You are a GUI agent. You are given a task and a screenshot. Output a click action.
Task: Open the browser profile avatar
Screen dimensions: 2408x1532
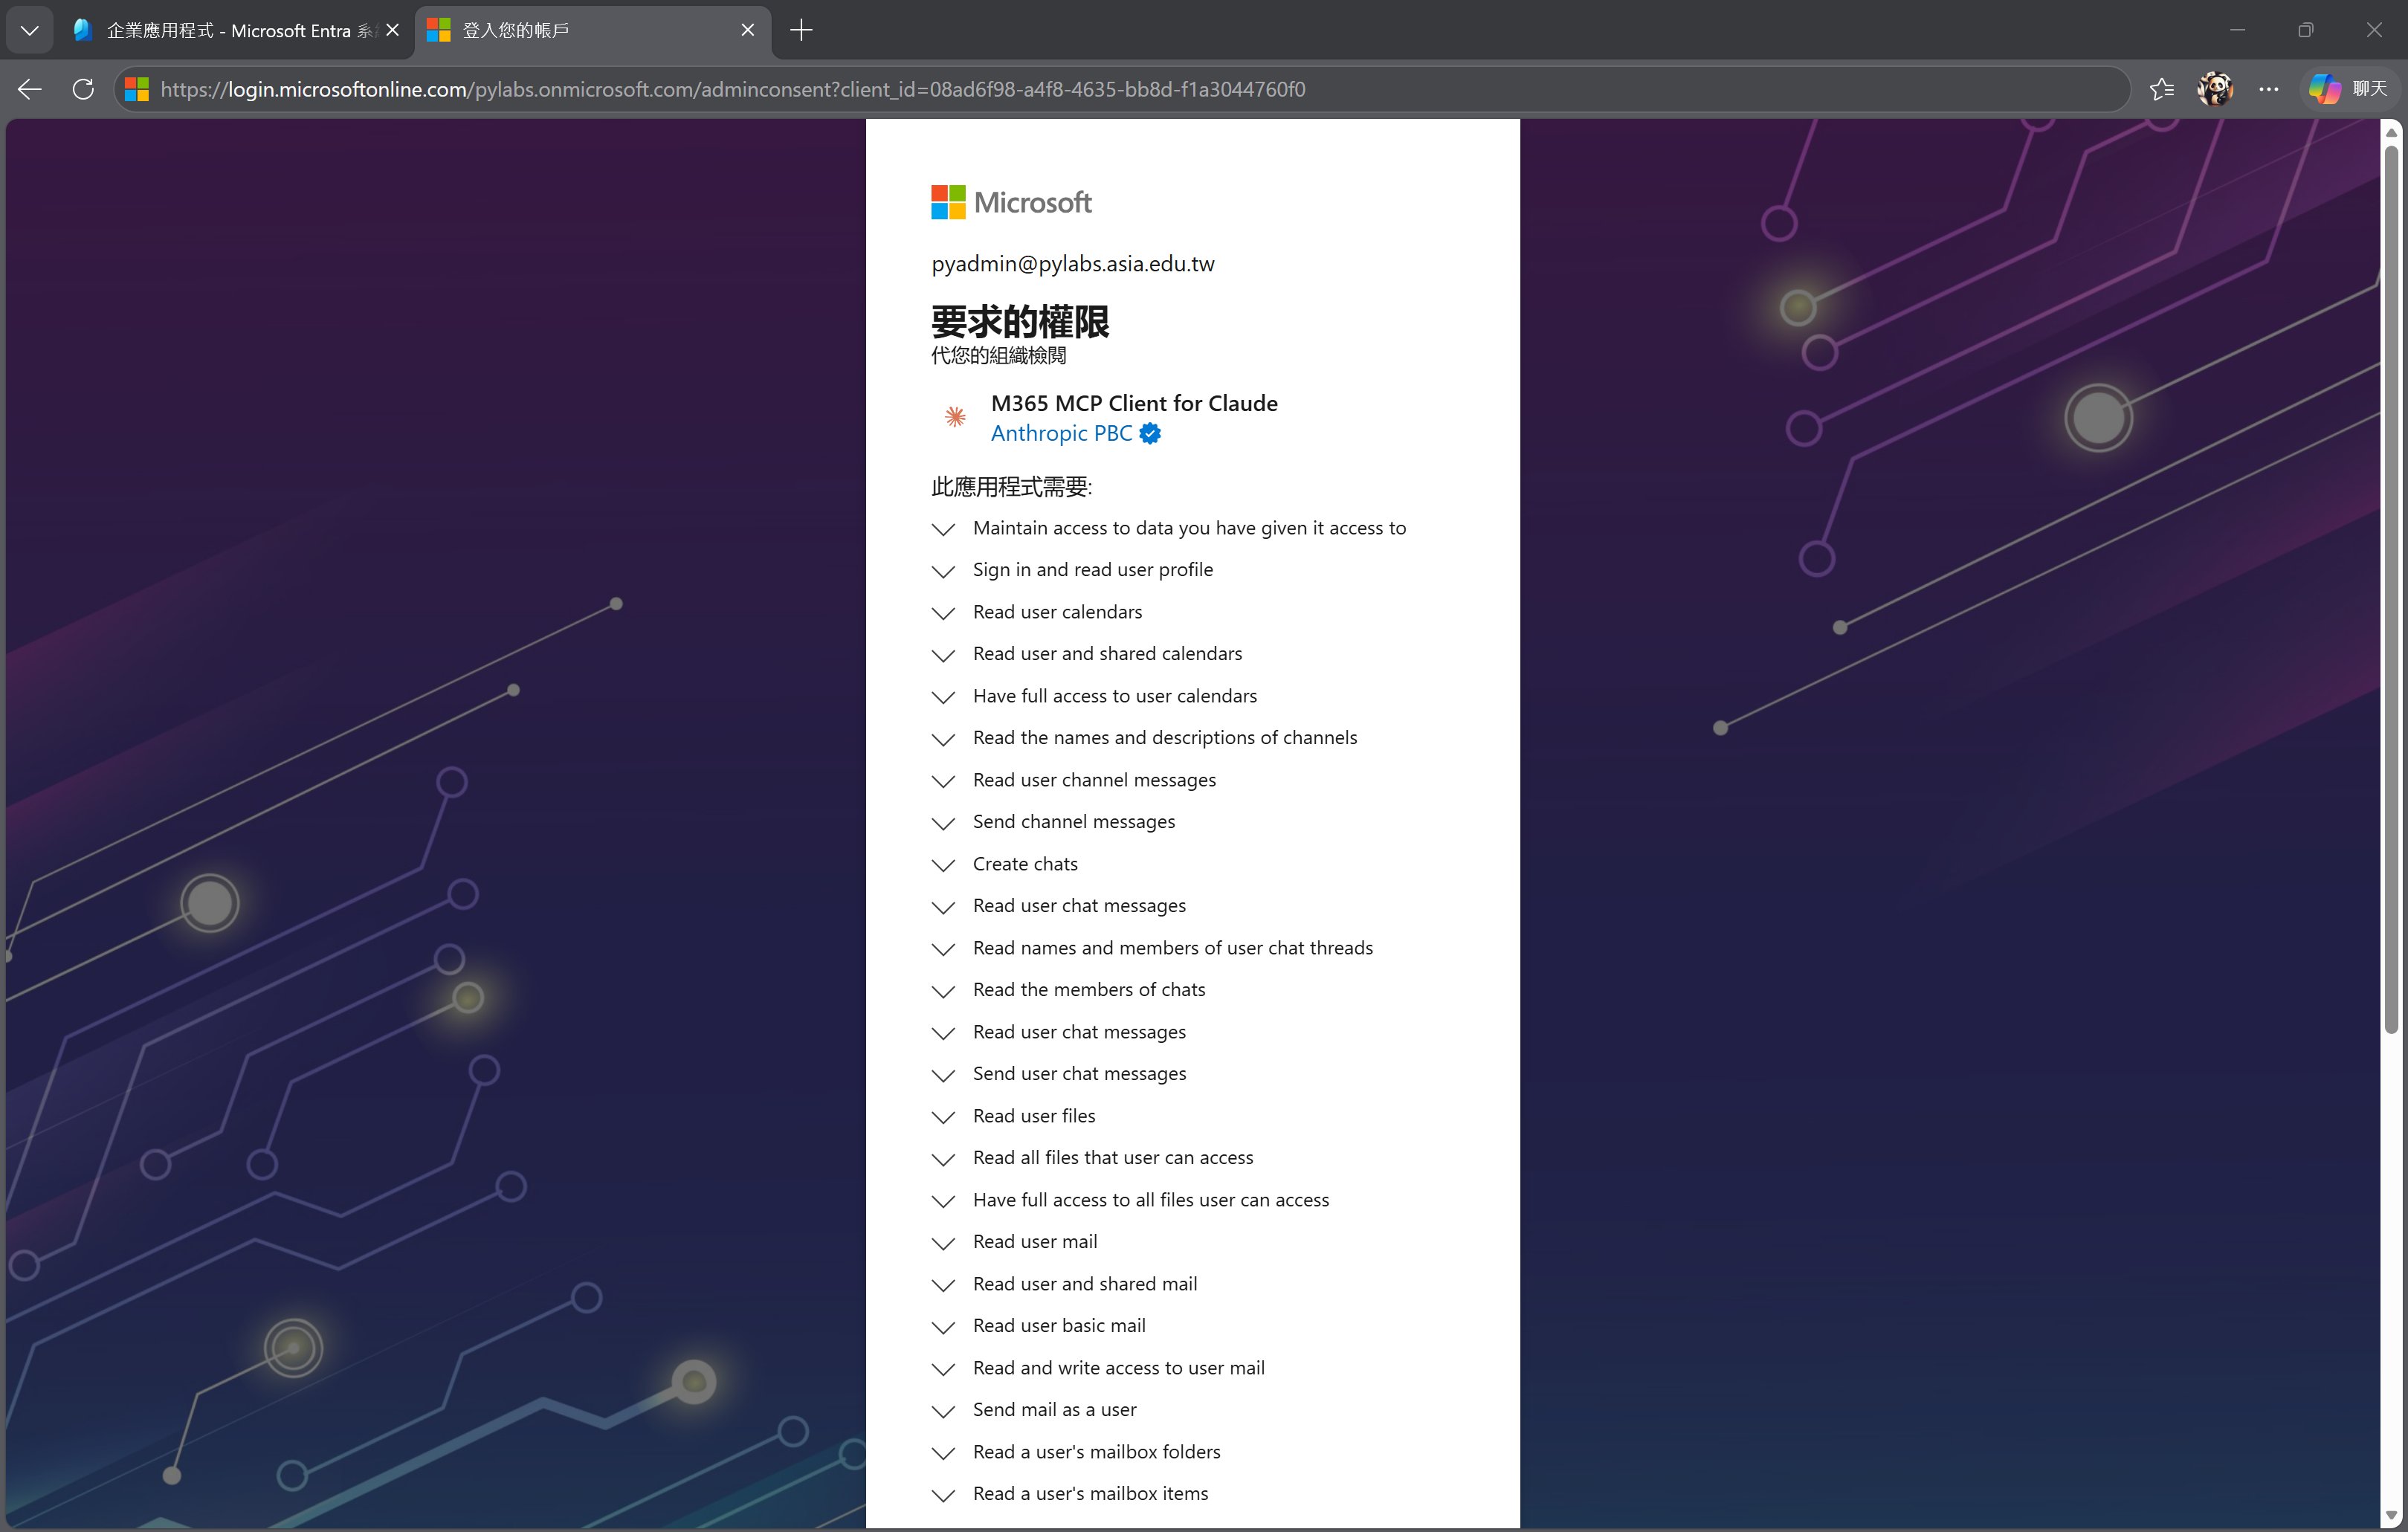[x=2215, y=89]
